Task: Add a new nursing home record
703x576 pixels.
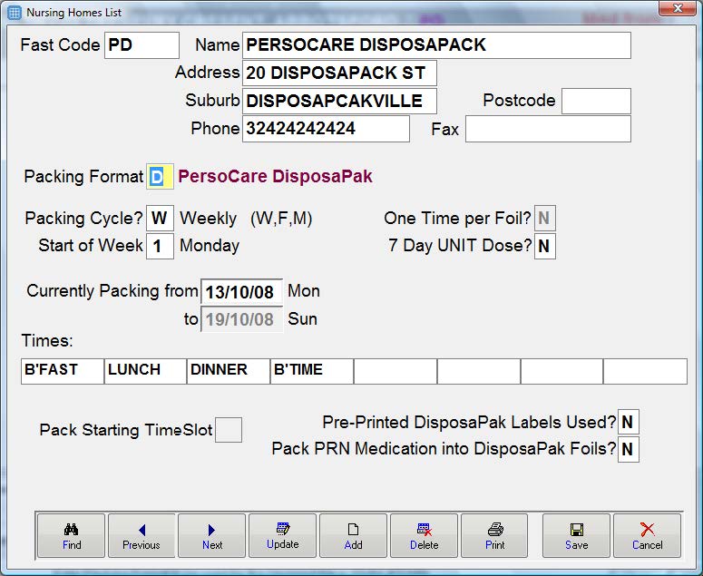Action: pos(353,536)
